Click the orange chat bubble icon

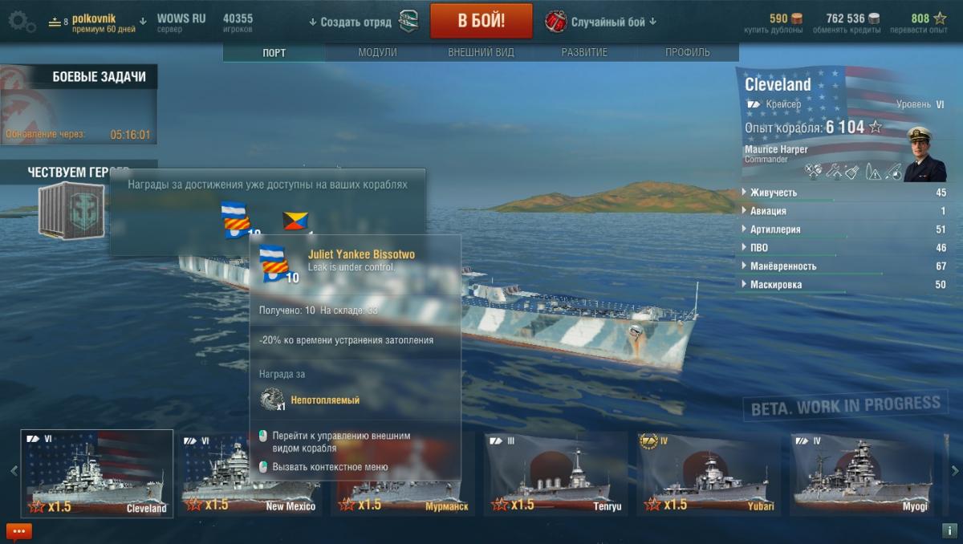(18, 531)
